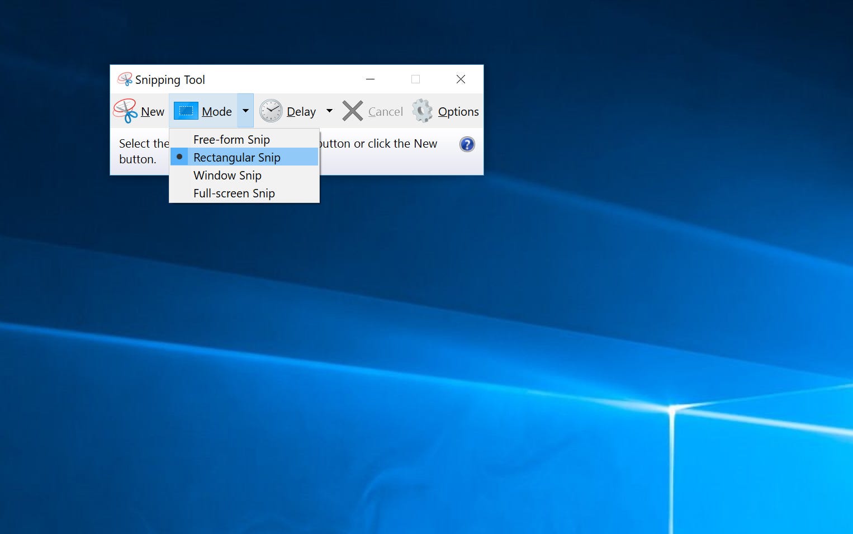Close the Snipping Tool window
Image resolution: width=853 pixels, height=534 pixels.
[461, 79]
